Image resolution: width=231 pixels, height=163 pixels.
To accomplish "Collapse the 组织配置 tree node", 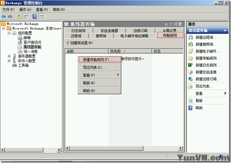I will [x=9, y=33].
